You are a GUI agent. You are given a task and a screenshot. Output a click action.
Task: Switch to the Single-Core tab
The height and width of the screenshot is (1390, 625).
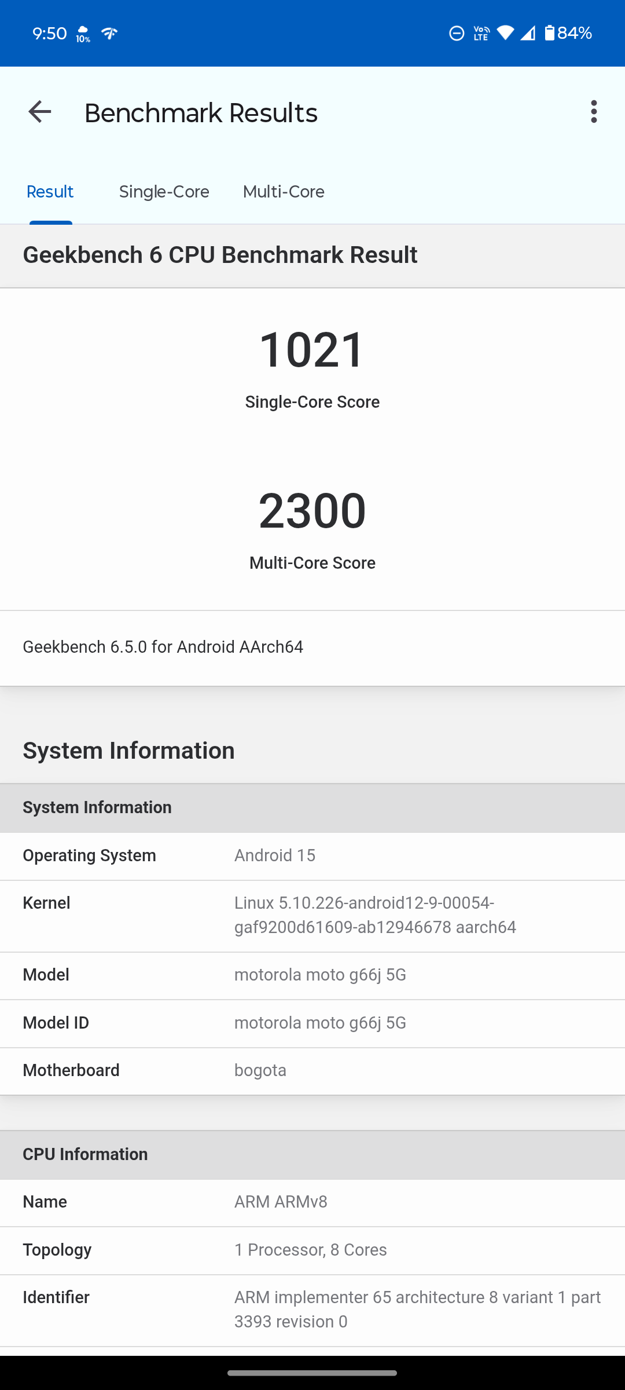(164, 192)
